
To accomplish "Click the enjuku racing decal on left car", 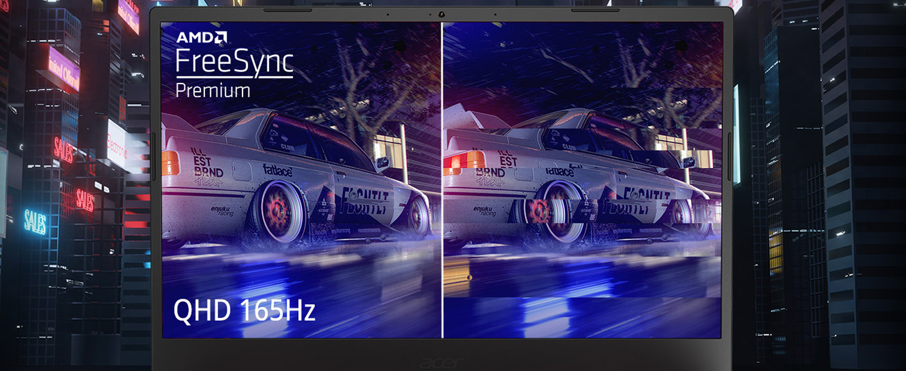I will click(222, 211).
